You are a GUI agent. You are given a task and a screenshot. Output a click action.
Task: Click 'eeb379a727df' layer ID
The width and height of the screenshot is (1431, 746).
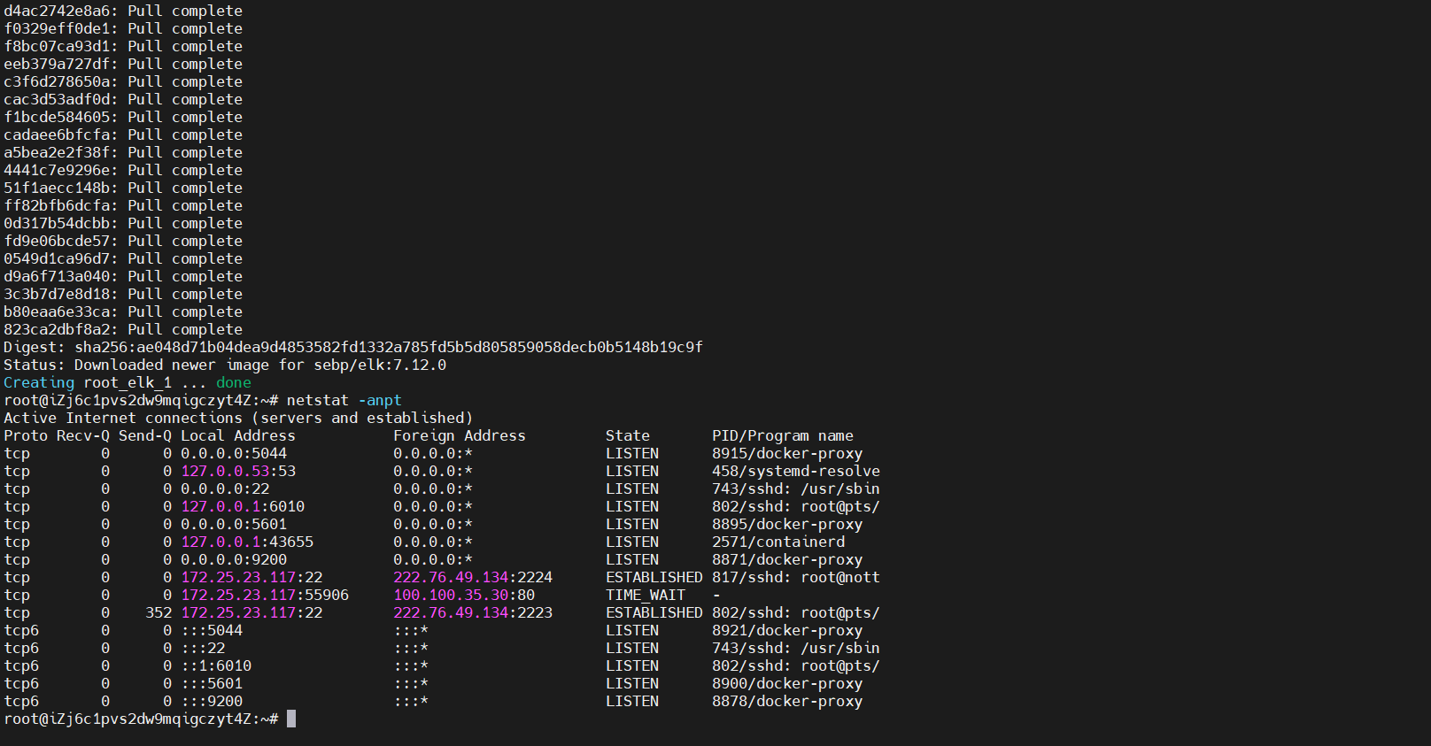coord(57,64)
